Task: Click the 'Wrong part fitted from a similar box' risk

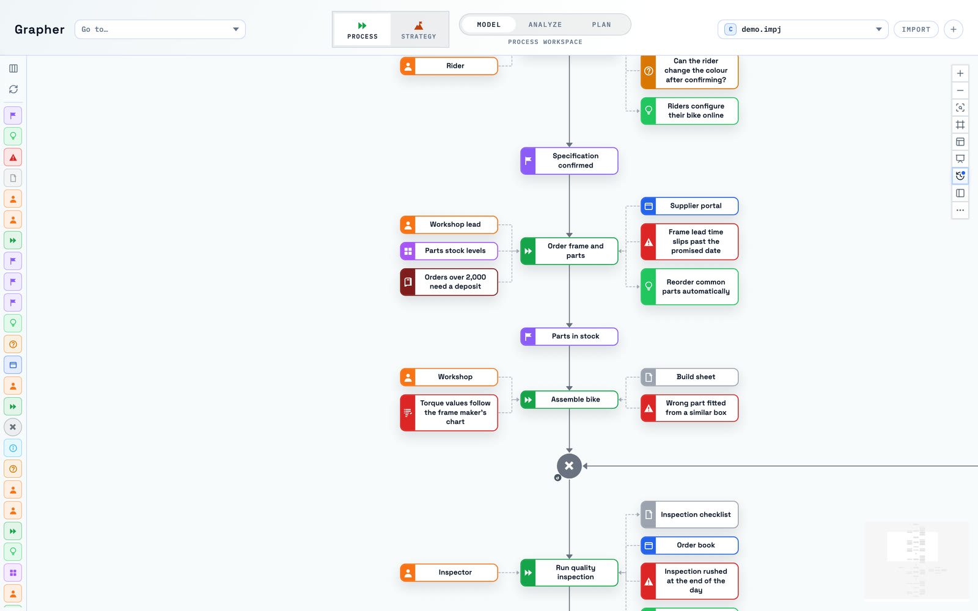Action: point(689,408)
